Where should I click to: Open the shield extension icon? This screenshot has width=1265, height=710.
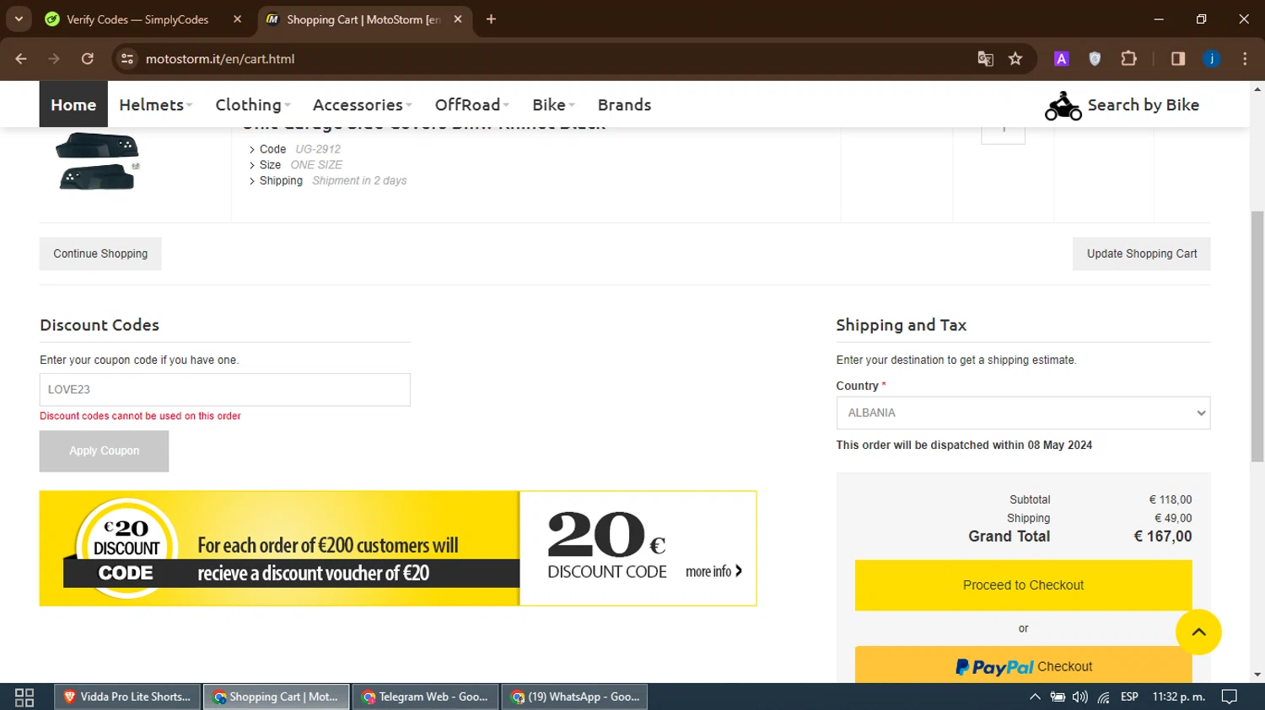[1095, 59]
